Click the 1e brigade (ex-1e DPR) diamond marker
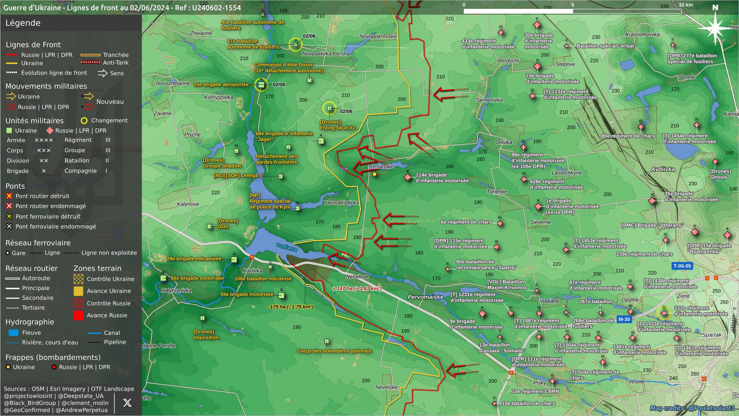This screenshot has height=416, width=739. click(538, 206)
